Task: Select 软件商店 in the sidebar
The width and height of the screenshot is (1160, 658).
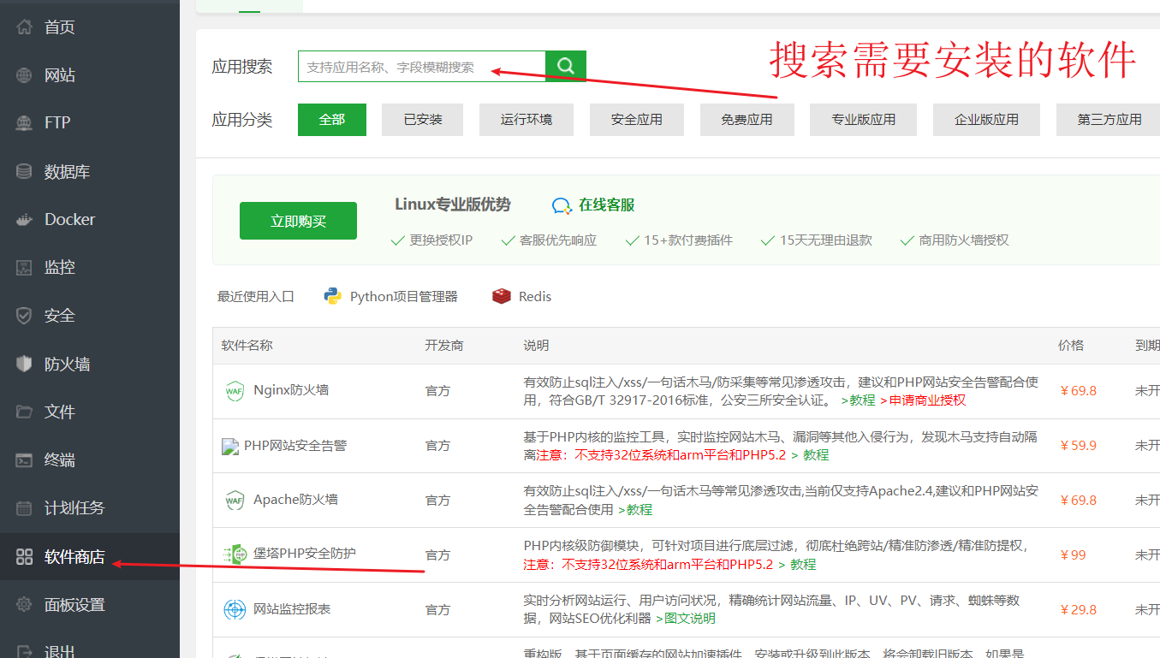Action: point(74,557)
